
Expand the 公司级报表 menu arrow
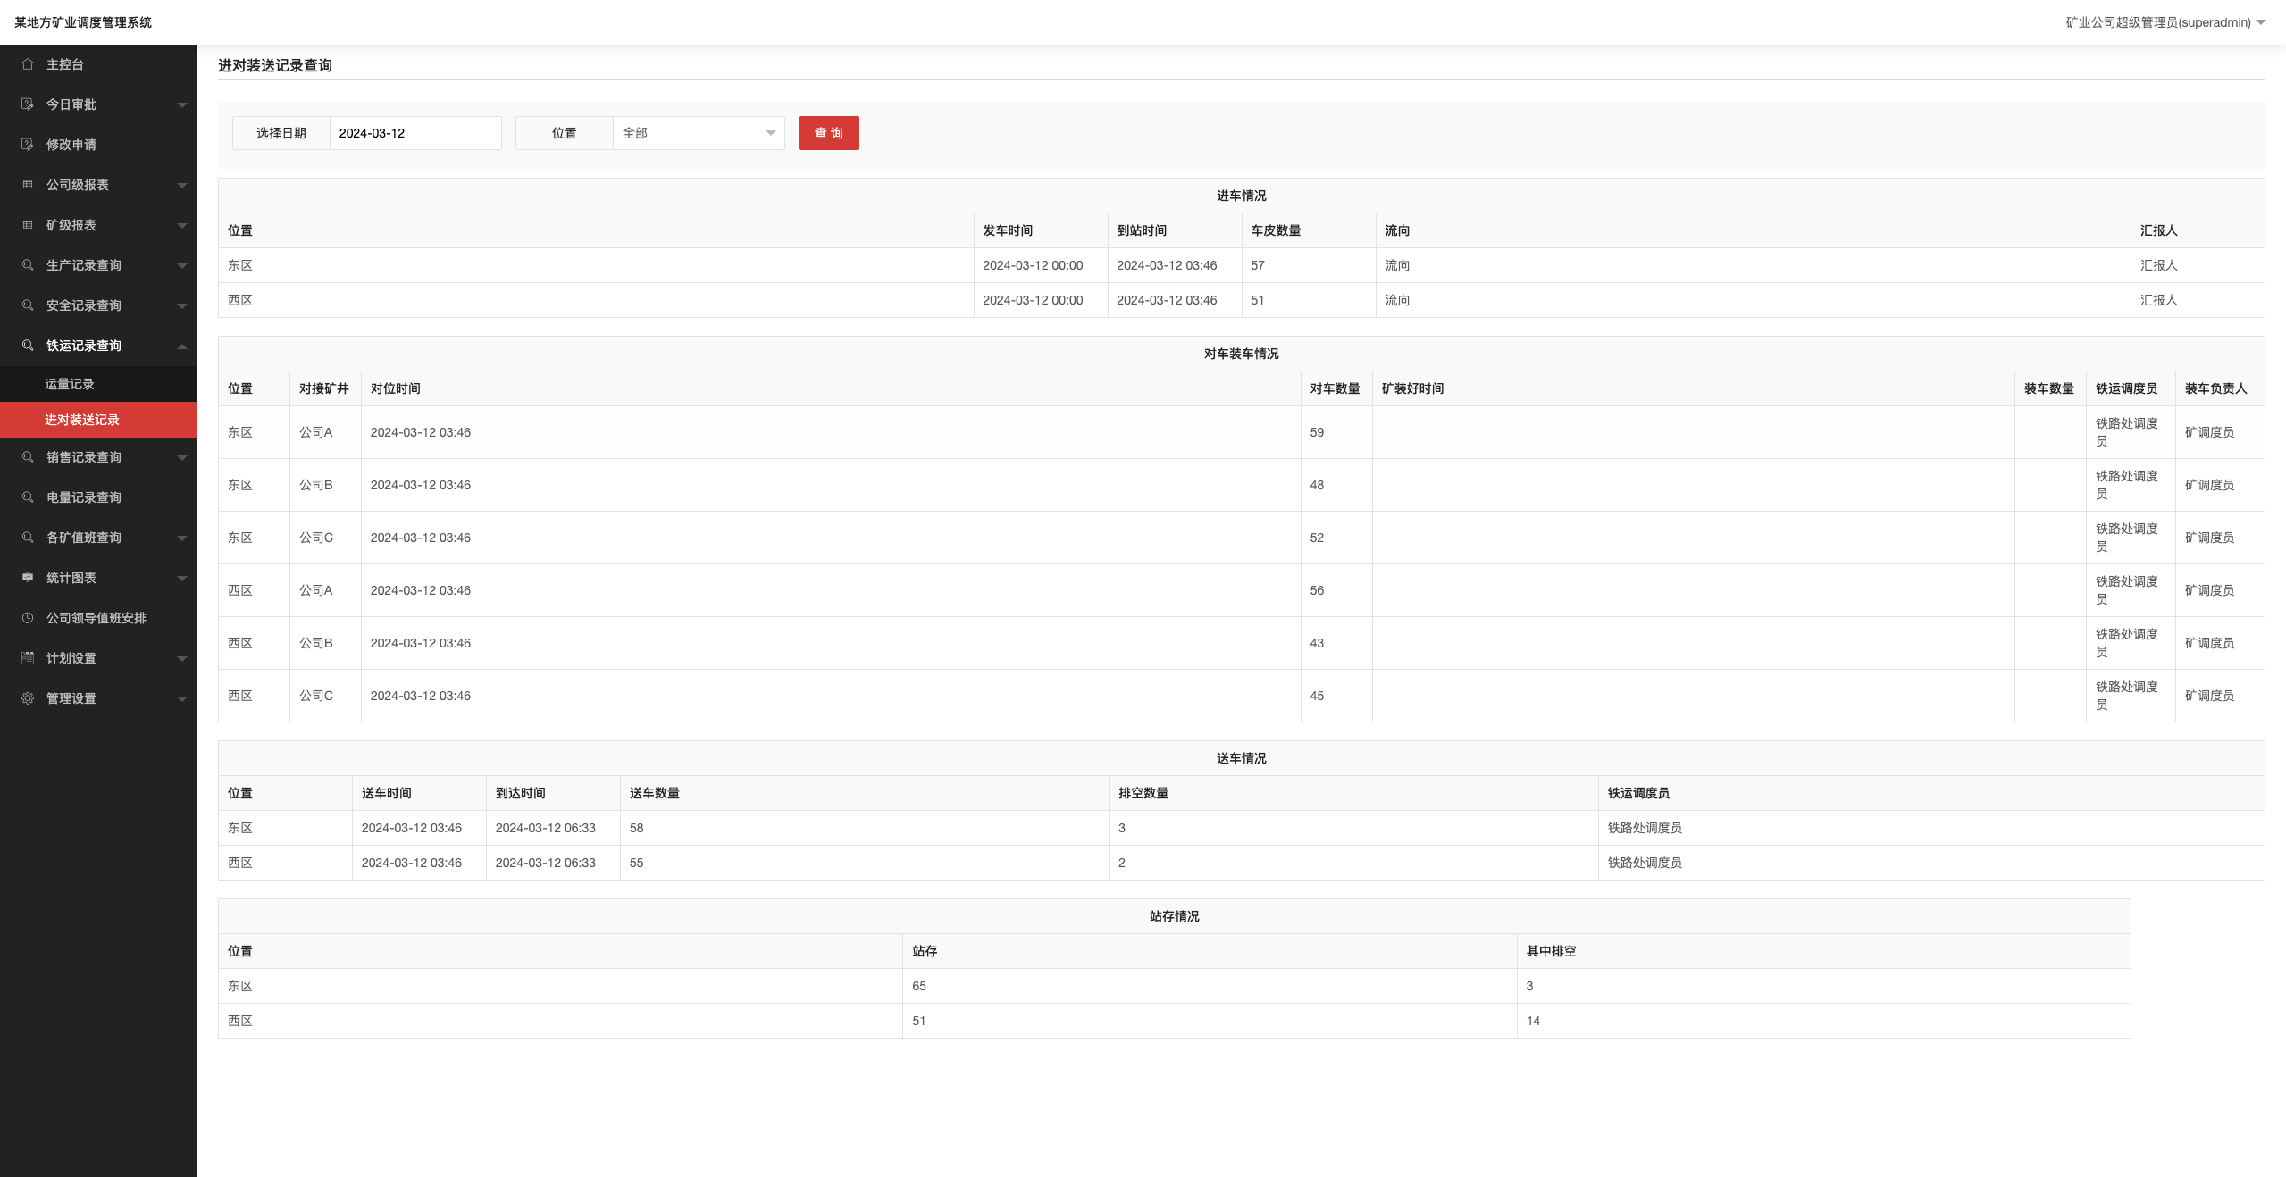coord(182,186)
